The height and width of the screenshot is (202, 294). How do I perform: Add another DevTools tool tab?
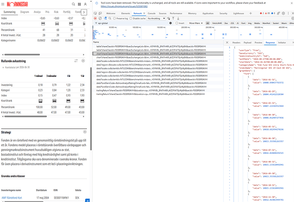[251, 13]
